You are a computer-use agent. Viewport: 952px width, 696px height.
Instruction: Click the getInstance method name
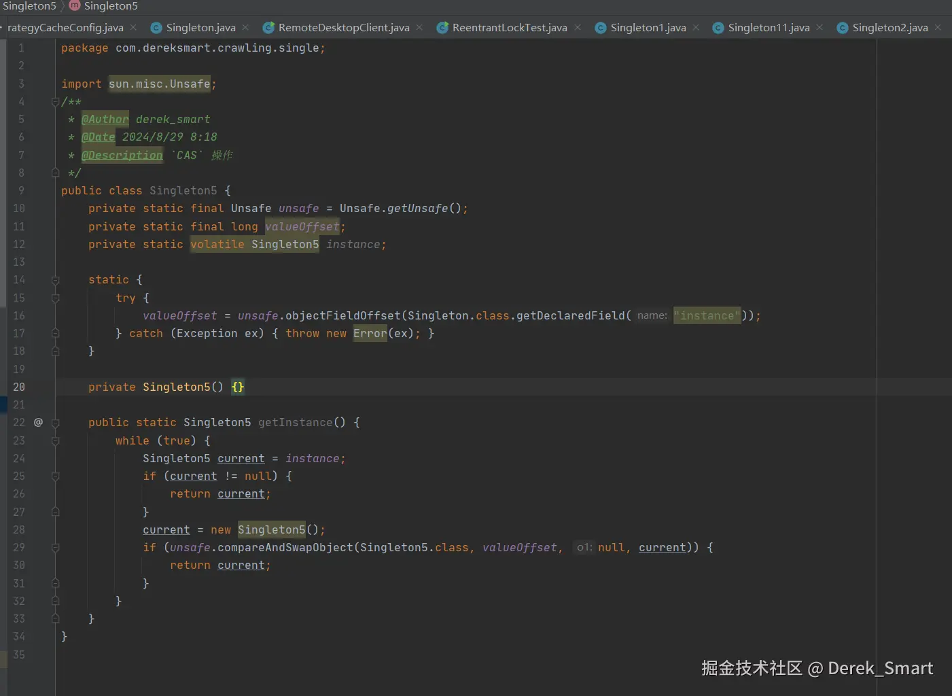tap(296, 422)
